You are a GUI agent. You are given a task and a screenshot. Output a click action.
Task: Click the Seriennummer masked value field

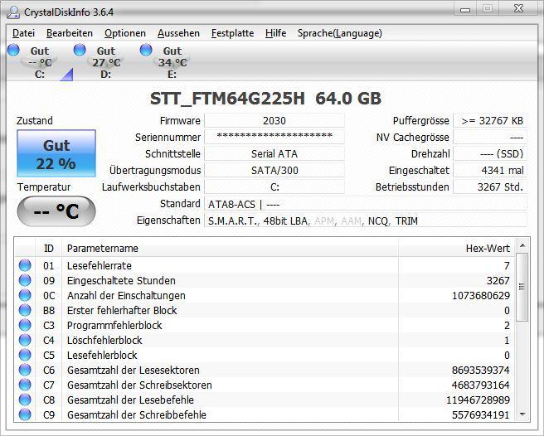click(x=274, y=137)
